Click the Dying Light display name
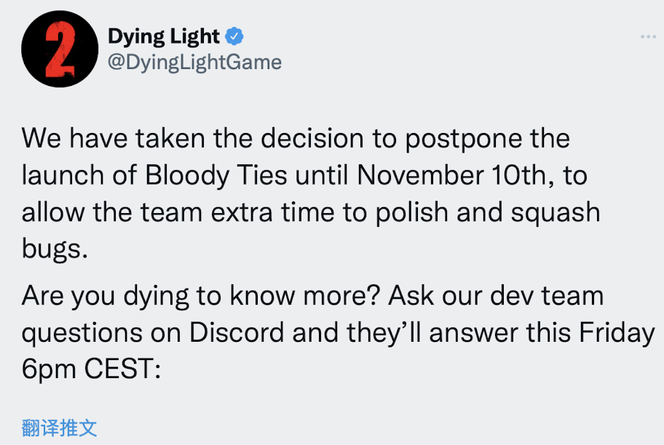Viewport: 664px width, 445px height. (164, 36)
